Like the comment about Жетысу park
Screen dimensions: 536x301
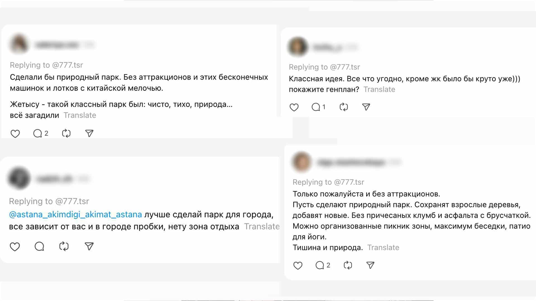point(15,134)
